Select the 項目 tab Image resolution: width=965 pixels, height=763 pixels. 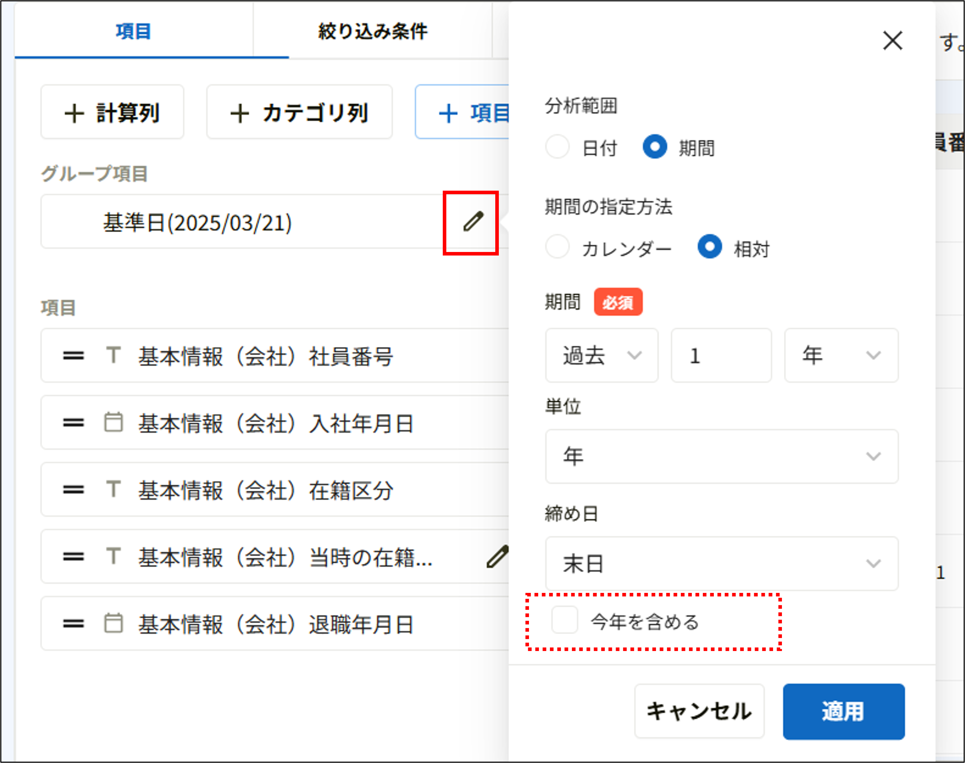coord(133,31)
